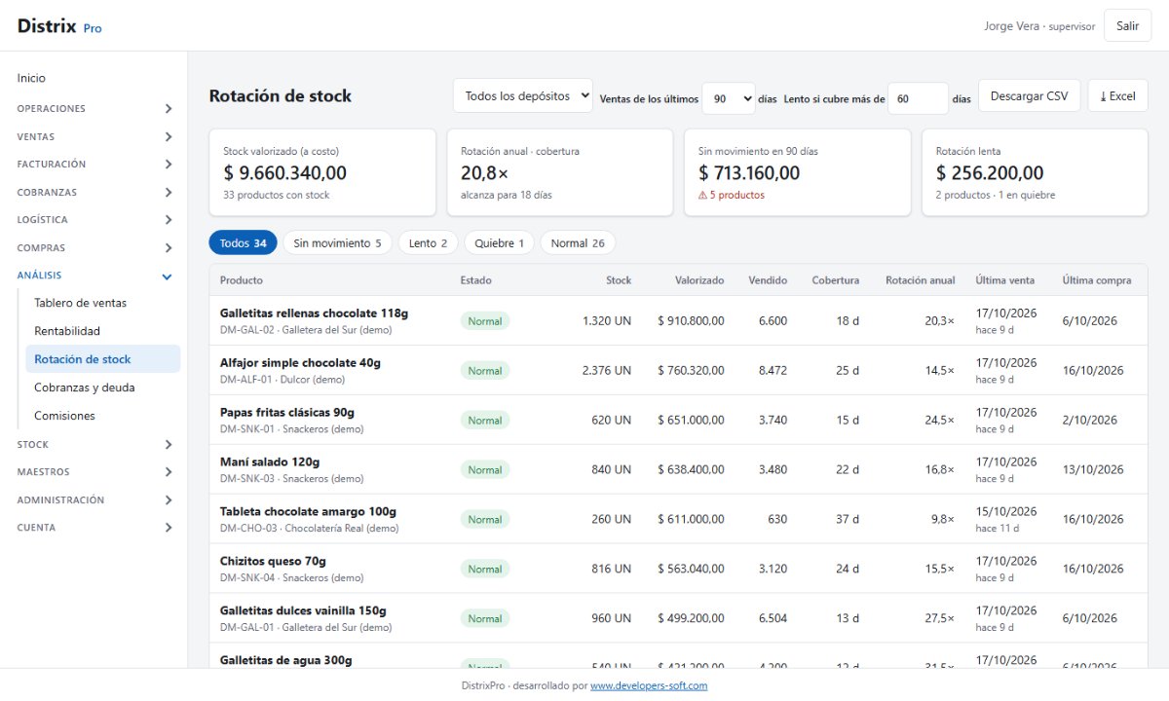Click the 20,8× rotación anual value

click(484, 173)
